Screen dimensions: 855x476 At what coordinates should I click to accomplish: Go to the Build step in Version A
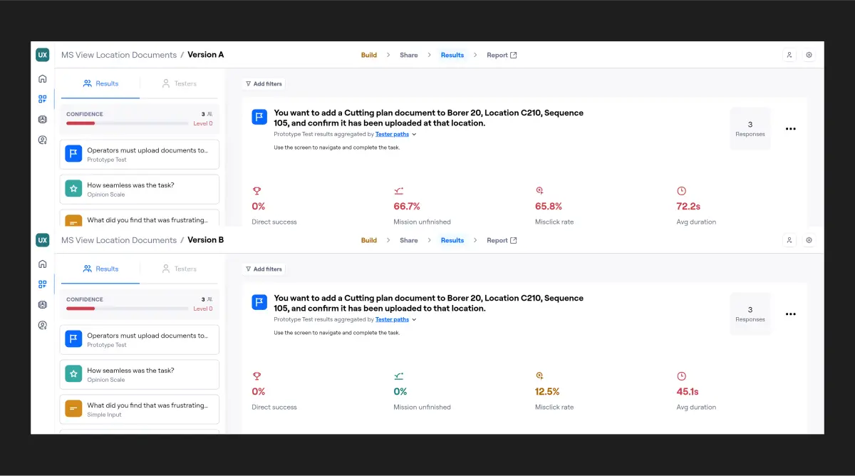tap(368, 55)
